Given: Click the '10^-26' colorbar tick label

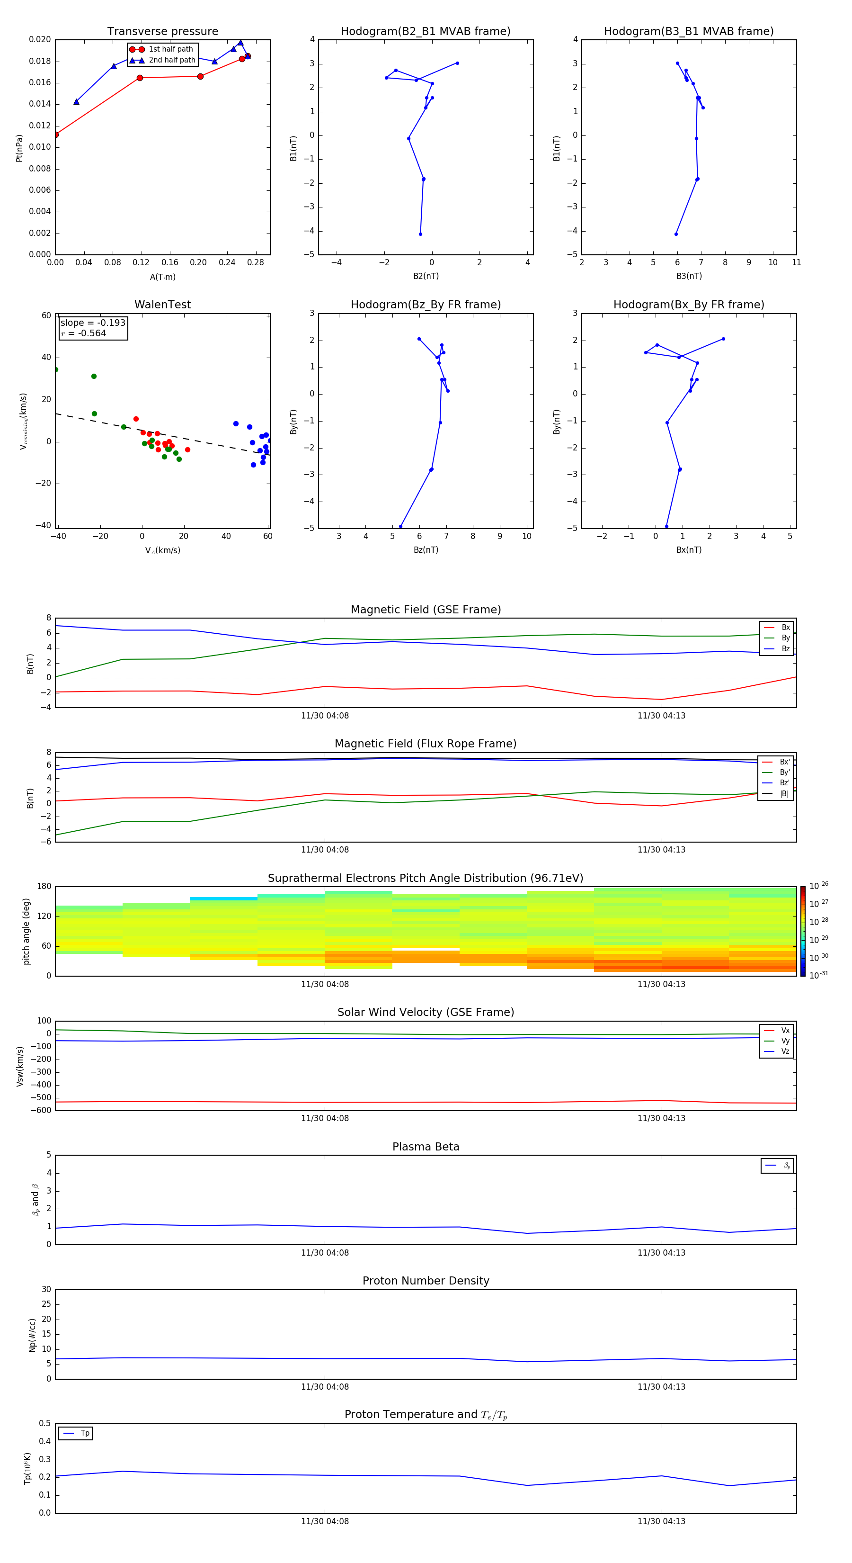Looking at the screenshot, I should [x=819, y=886].
